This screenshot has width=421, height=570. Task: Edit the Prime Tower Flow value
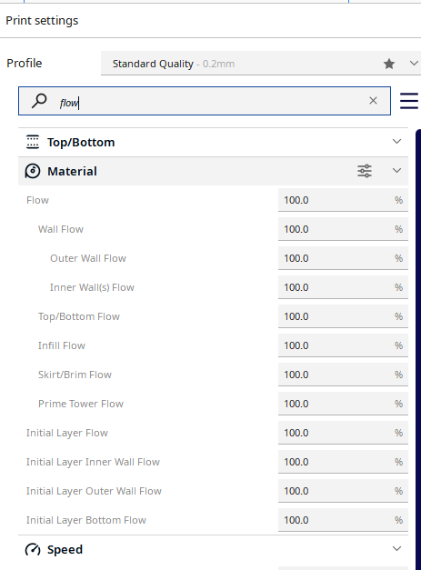click(x=343, y=404)
